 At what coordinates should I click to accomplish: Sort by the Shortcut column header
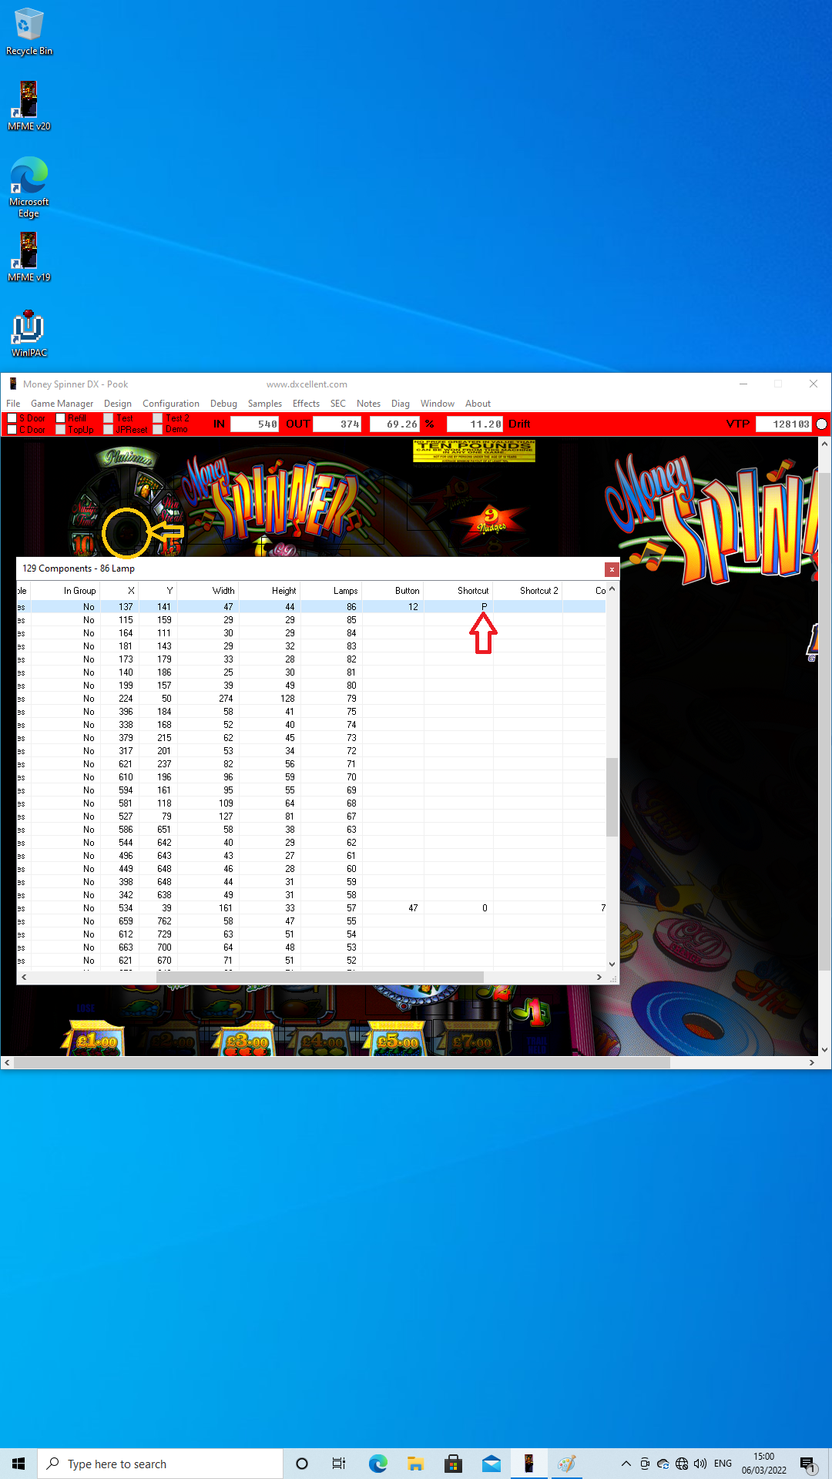coord(458,591)
